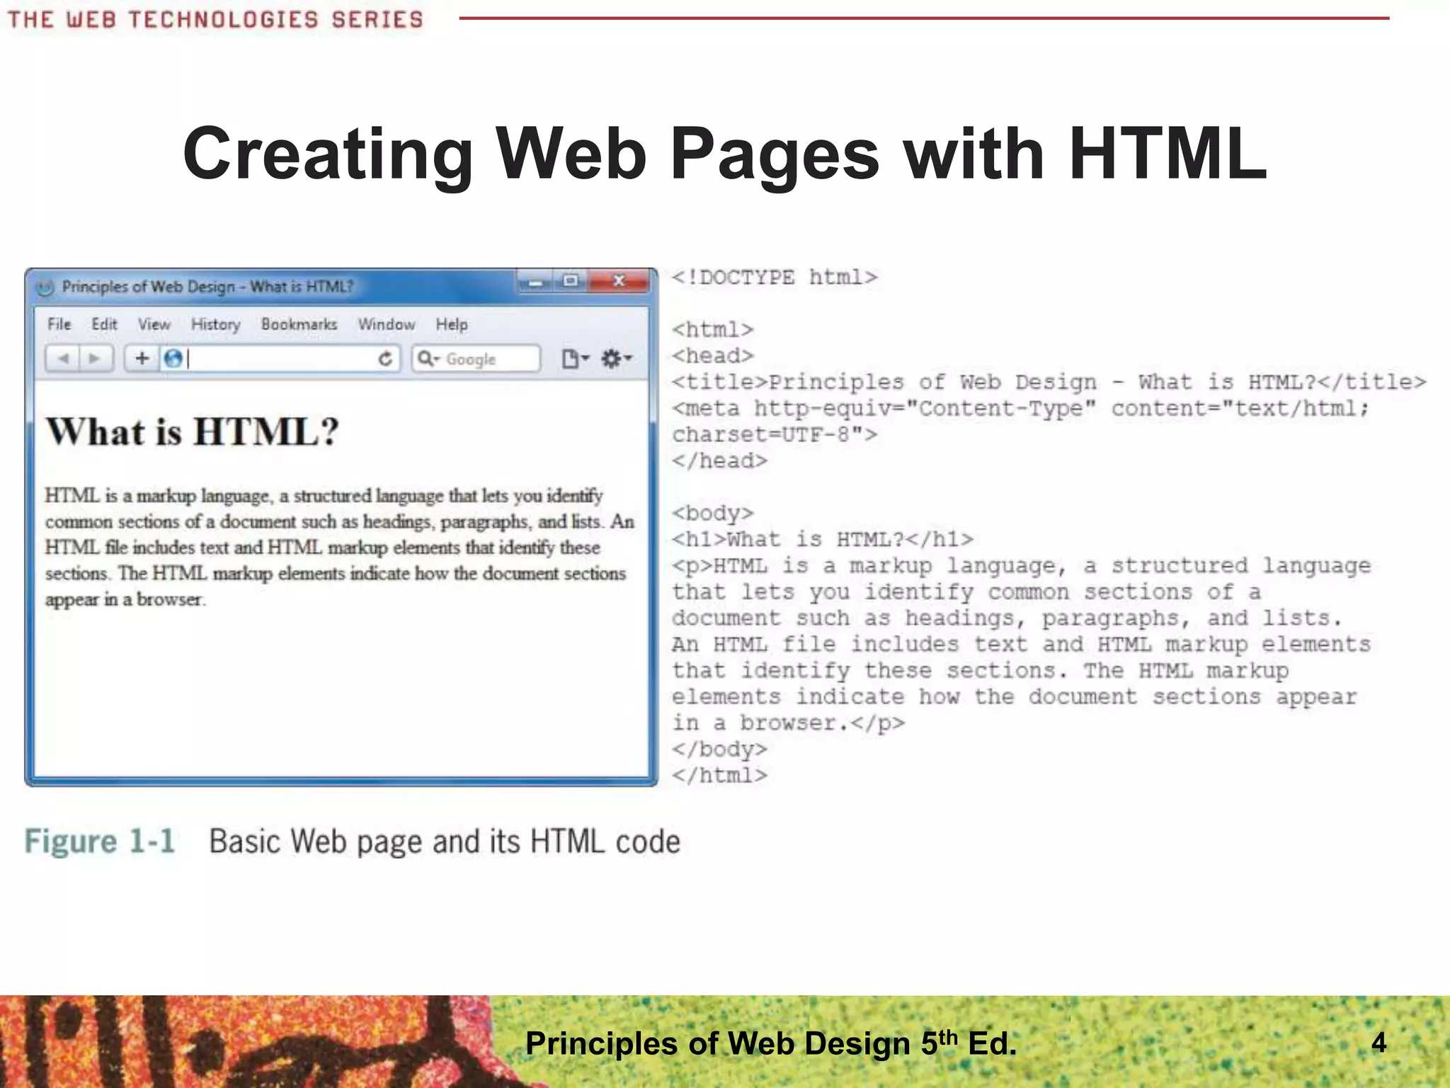
Task: Click the "<head>" opening tag line
Action: [x=713, y=356]
